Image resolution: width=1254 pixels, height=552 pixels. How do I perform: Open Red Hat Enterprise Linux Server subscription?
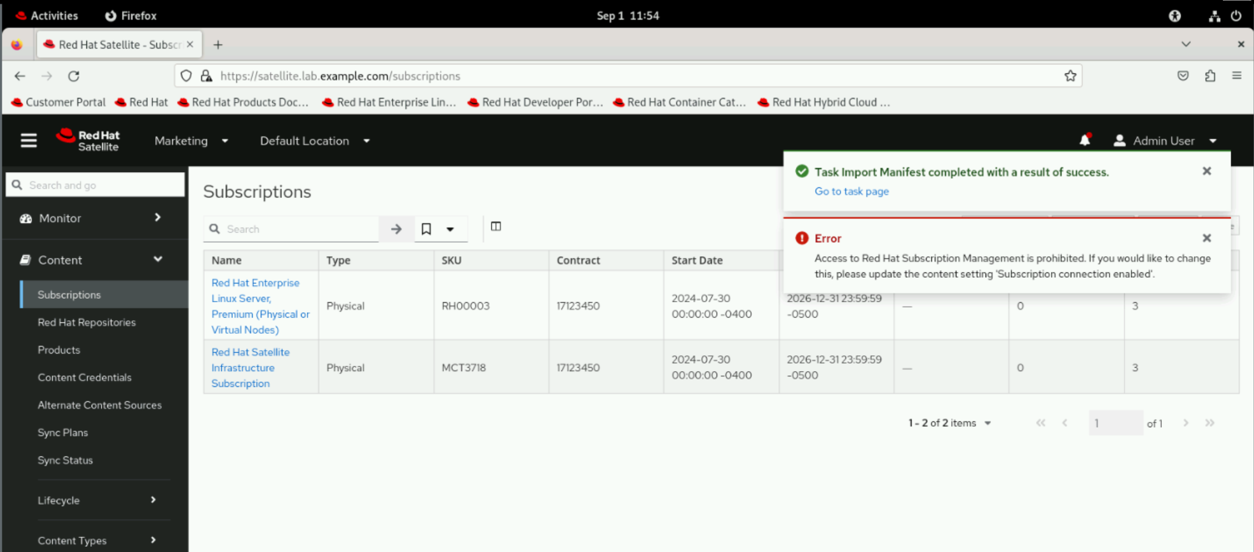pyautogui.click(x=260, y=306)
